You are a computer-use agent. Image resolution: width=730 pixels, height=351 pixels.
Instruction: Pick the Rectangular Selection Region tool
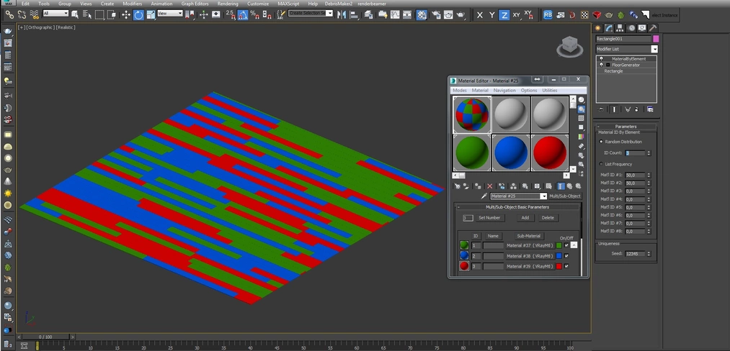[99, 15]
